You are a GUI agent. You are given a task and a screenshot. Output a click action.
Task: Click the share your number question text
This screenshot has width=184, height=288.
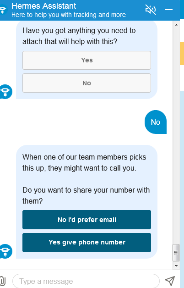click(x=86, y=195)
